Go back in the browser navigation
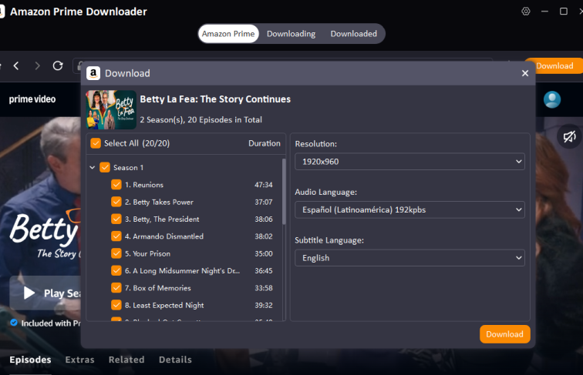Viewport: 583px width, 375px height. tap(16, 65)
